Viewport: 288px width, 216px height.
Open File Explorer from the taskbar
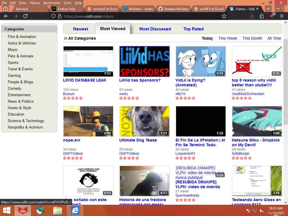pos(58,210)
